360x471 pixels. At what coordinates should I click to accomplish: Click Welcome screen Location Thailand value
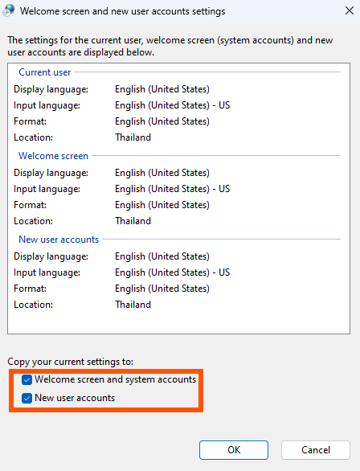pos(133,221)
